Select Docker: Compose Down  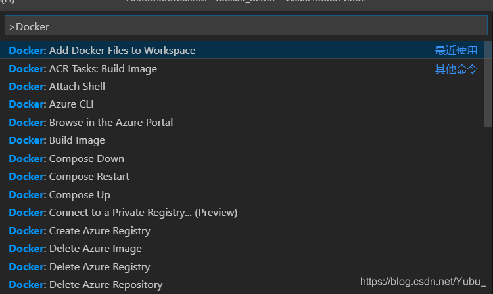coord(242,158)
